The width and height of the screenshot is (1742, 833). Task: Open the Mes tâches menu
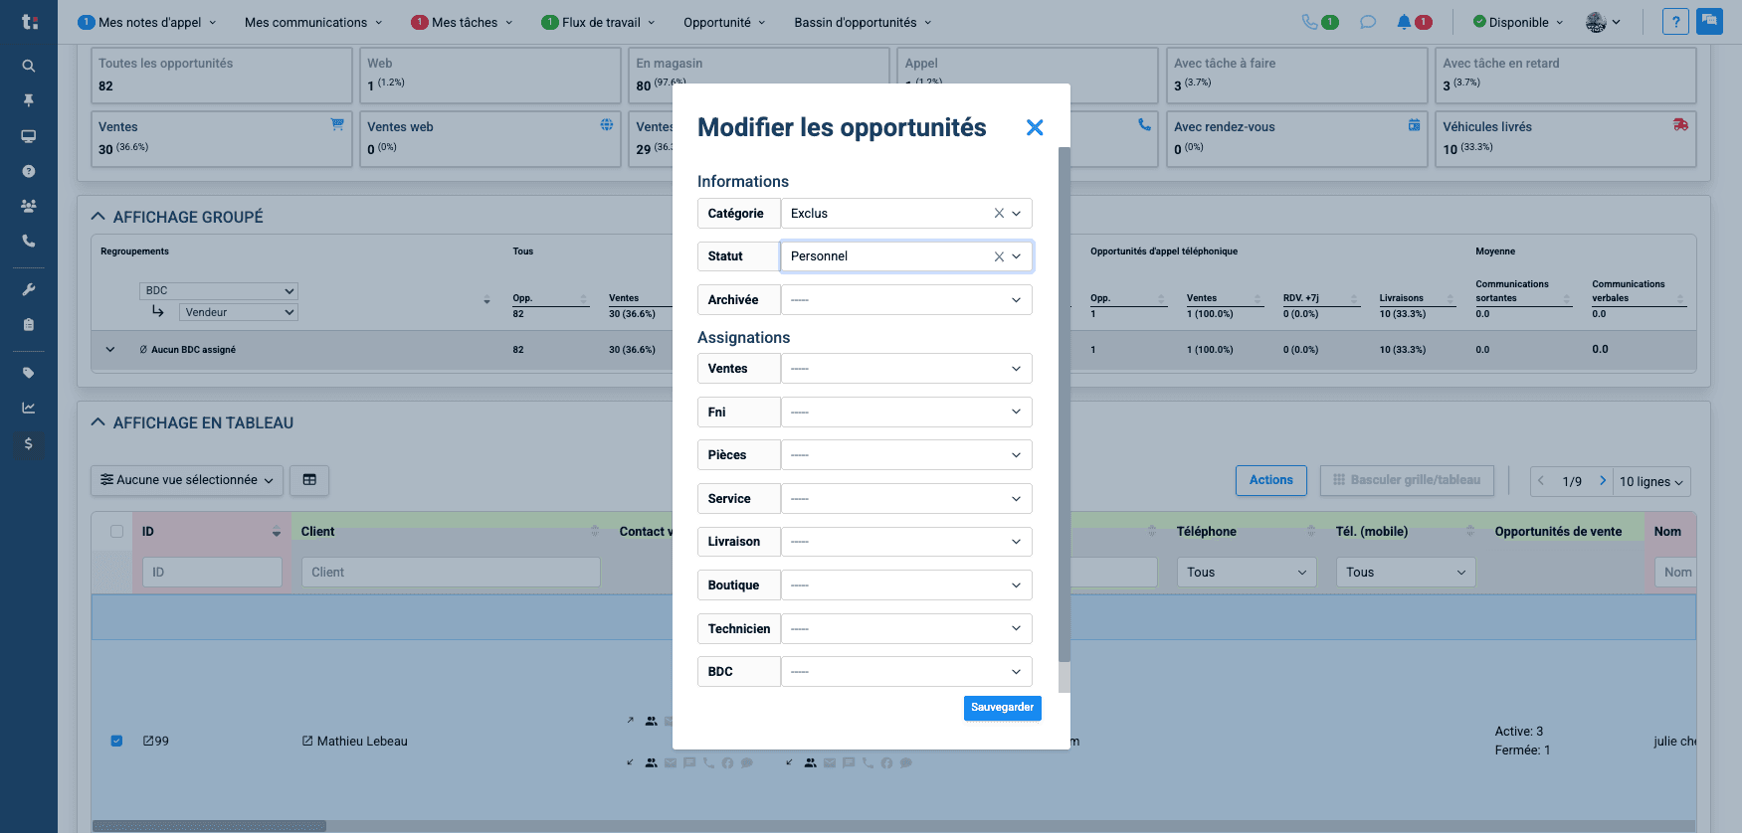point(463,22)
